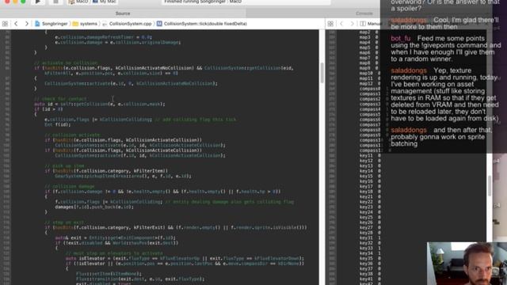Screen dimensions: 507x285
Task: Open systems folder in jump bar
Action: point(85,24)
